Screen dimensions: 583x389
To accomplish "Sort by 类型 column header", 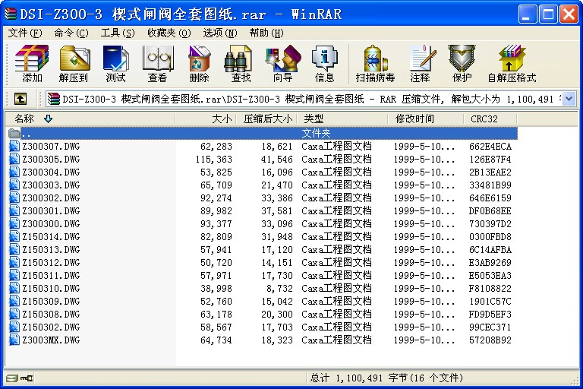I will coord(342,119).
